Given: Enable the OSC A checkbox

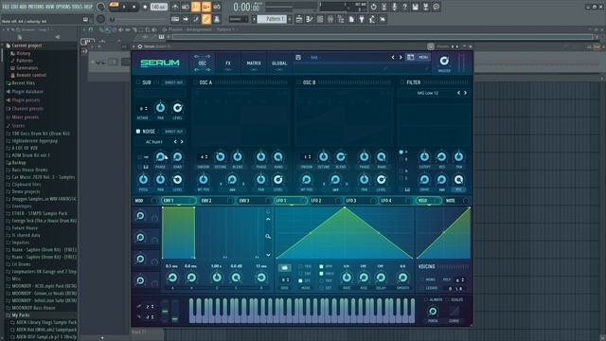Looking at the screenshot, I should 196,82.
